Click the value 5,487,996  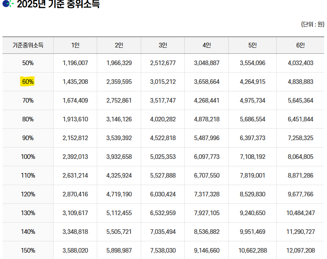click(x=207, y=138)
